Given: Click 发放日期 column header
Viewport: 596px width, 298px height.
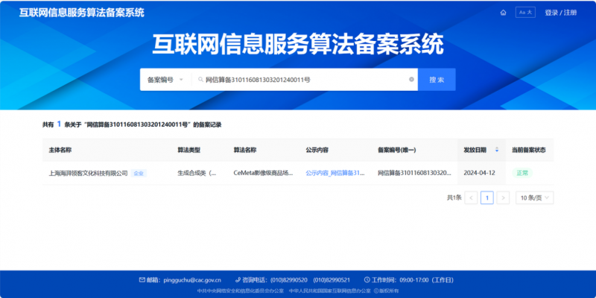Looking at the screenshot, I should pos(475,150).
